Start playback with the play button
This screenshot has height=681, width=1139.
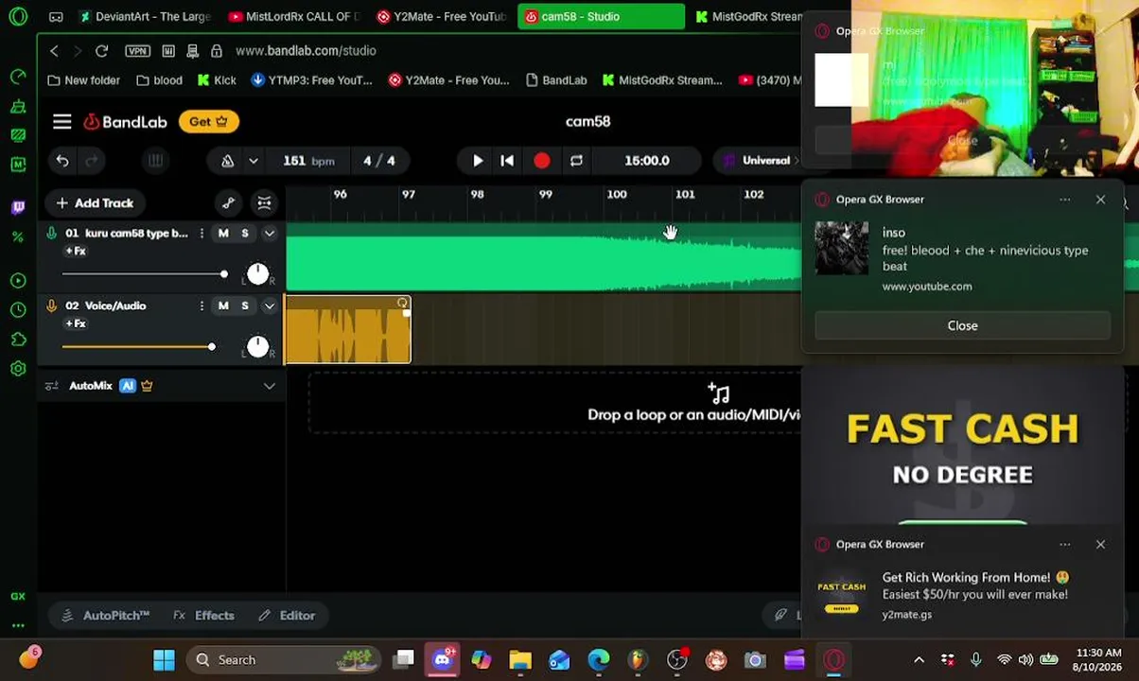[478, 161]
